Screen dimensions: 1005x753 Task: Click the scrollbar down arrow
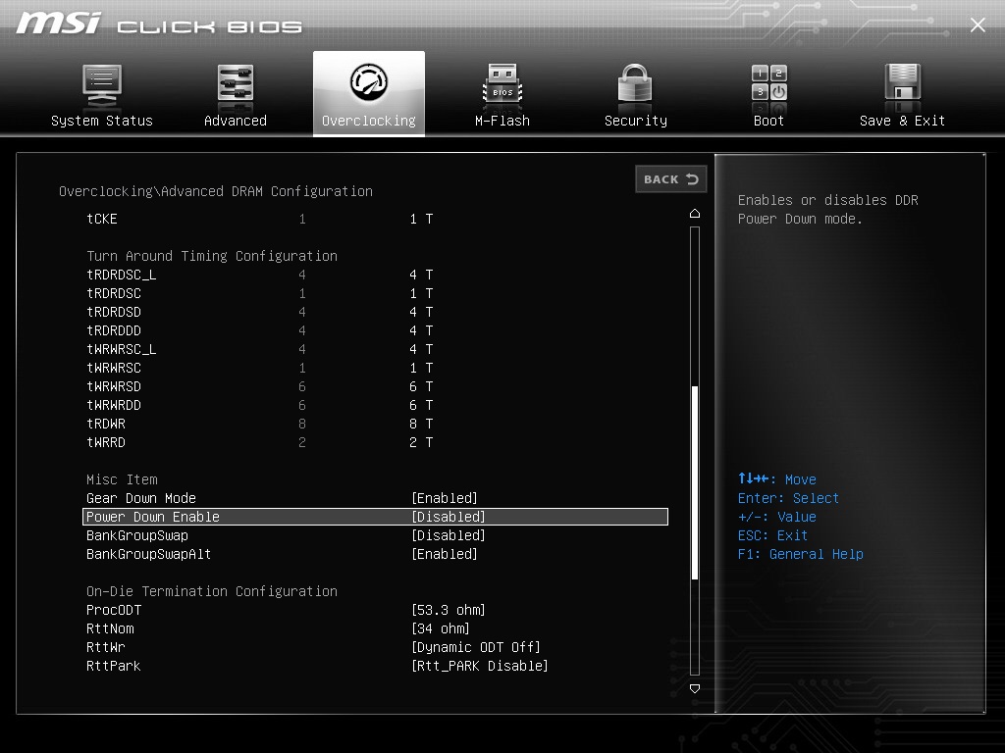[695, 688]
